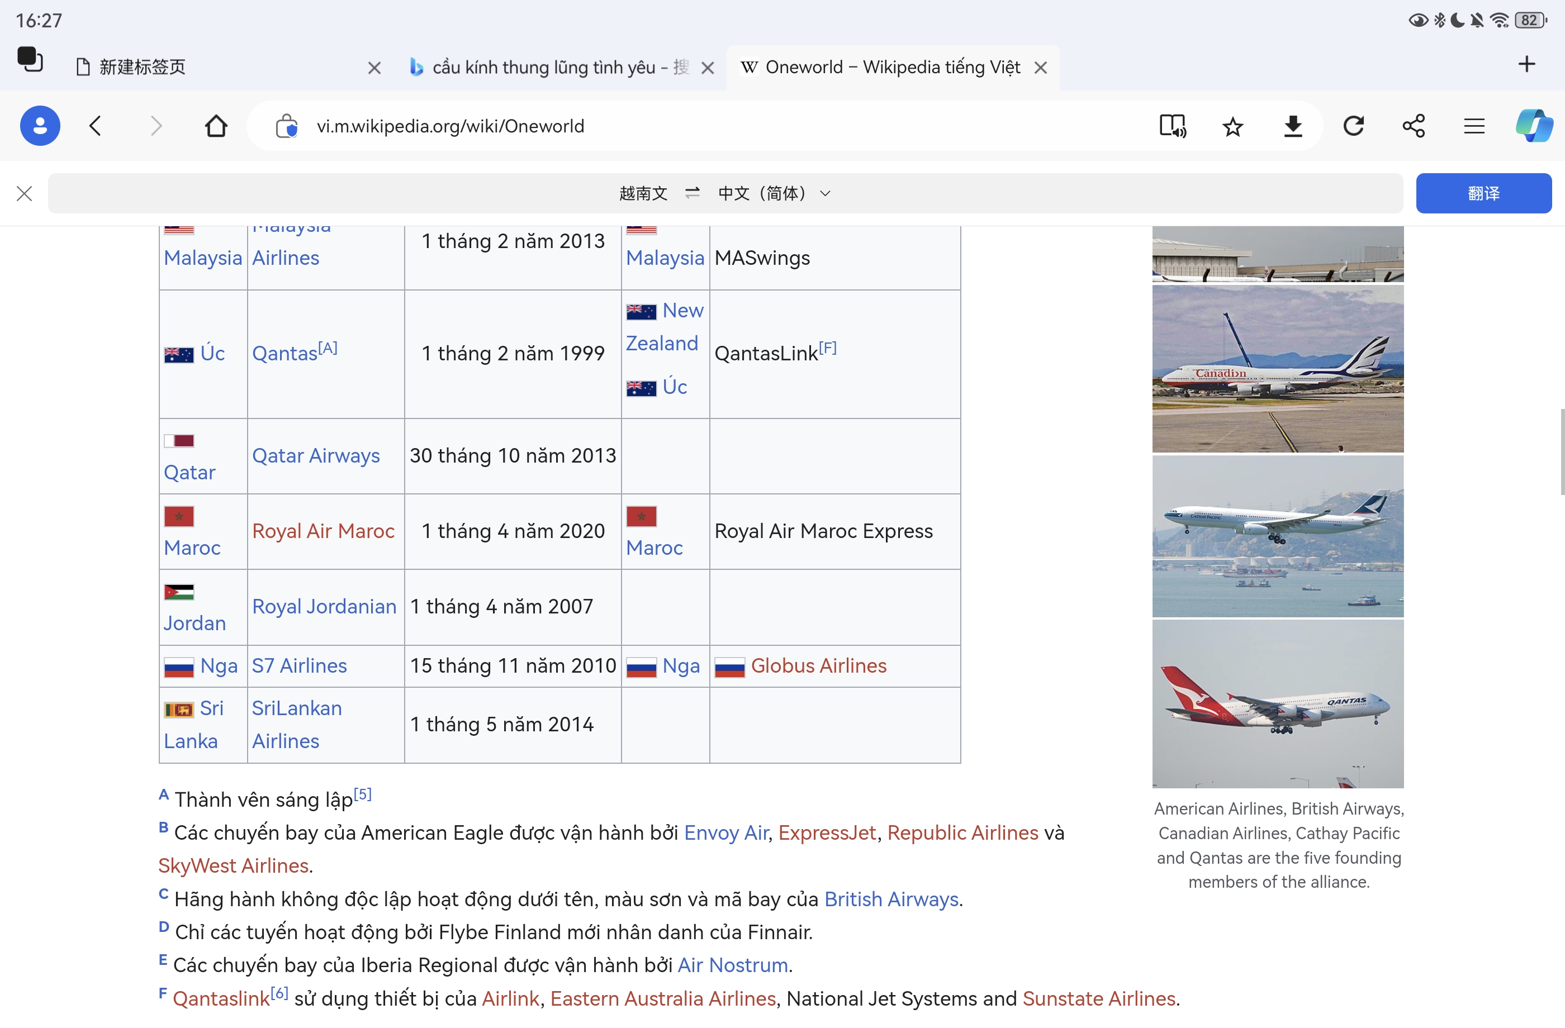Open the Royal Jordanian link

click(324, 607)
